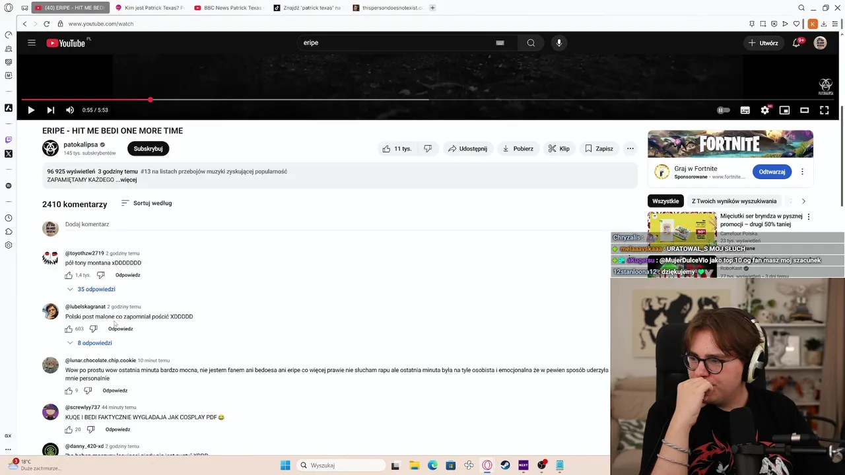This screenshot has height=475, width=845.
Task: Open Steam from the taskbar
Action: click(x=505, y=465)
